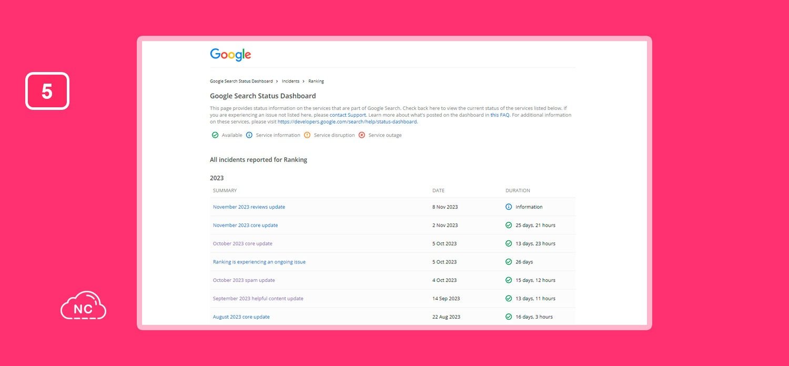The image size is (789, 366).
Task: Click the info icon beside Information
Action: (509, 207)
